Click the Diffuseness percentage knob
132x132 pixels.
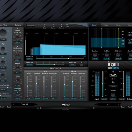pos(17,94)
